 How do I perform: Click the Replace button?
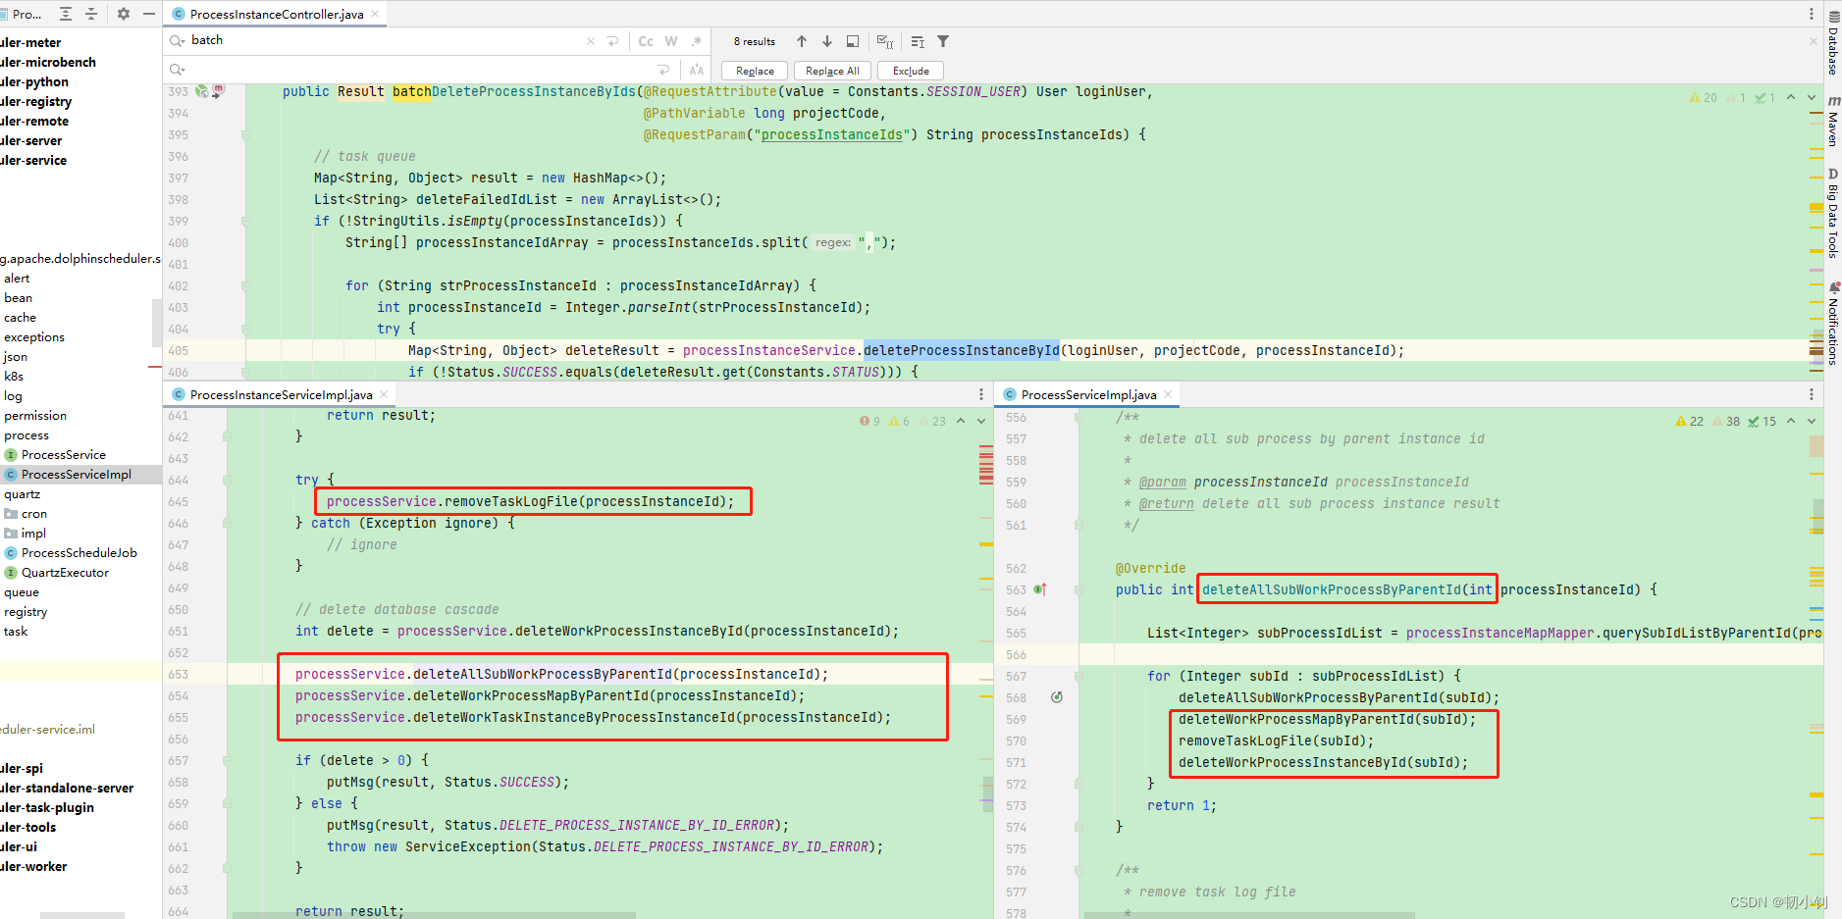pyautogui.click(x=755, y=71)
